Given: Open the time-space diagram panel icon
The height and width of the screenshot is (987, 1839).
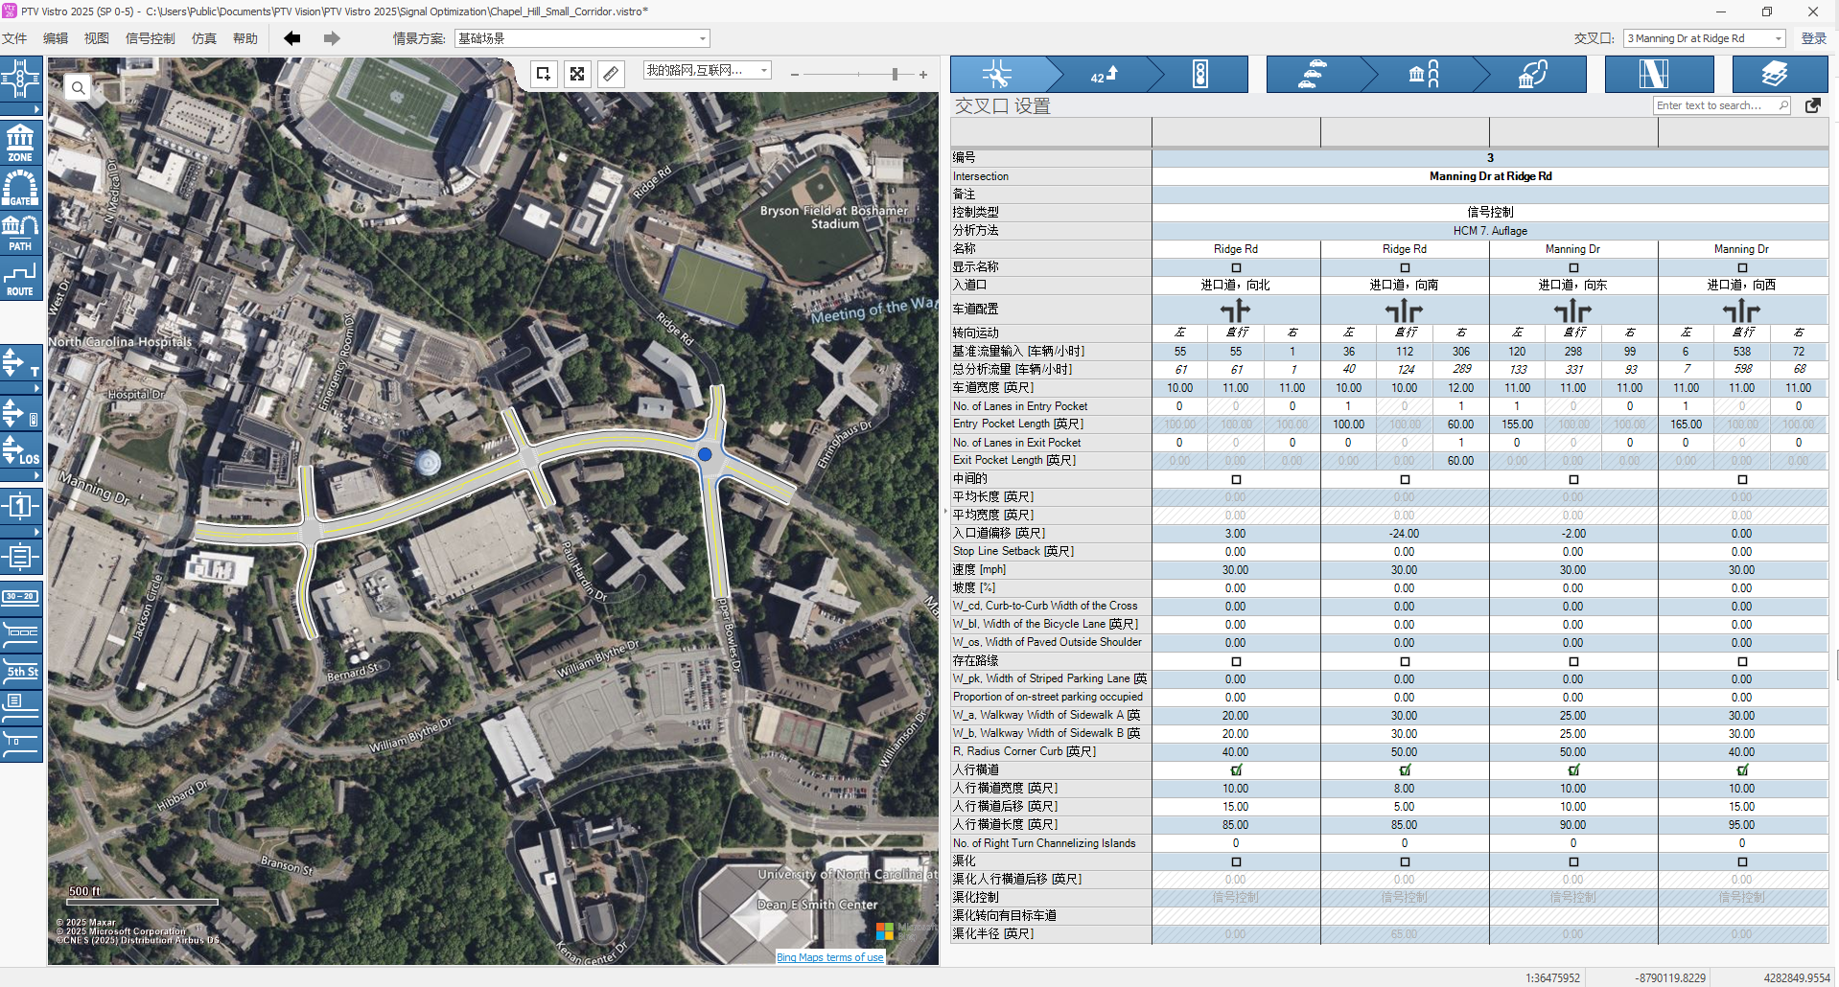Looking at the screenshot, I should [x=1659, y=74].
